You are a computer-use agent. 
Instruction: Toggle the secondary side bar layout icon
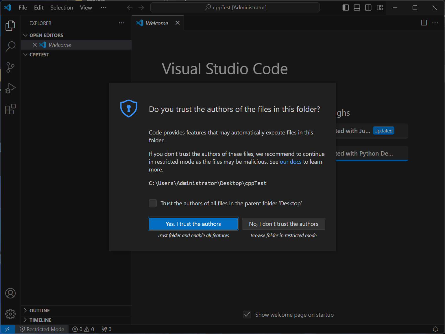(368, 8)
